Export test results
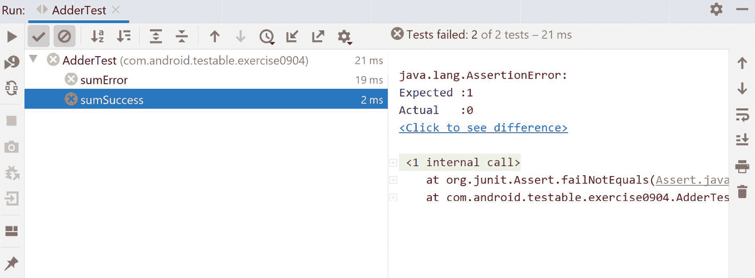The height and width of the screenshot is (278, 755). 318,36
